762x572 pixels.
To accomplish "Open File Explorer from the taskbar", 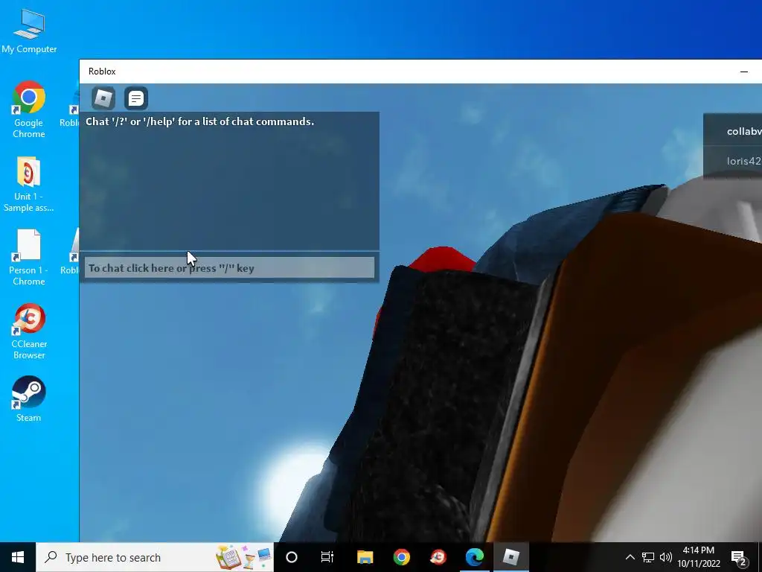I will click(365, 557).
